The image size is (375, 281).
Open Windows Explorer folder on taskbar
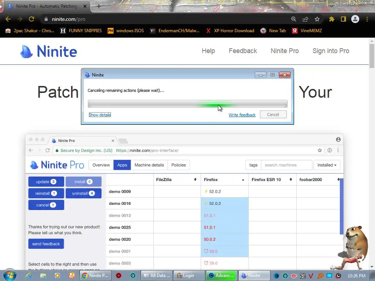(x=43, y=276)
